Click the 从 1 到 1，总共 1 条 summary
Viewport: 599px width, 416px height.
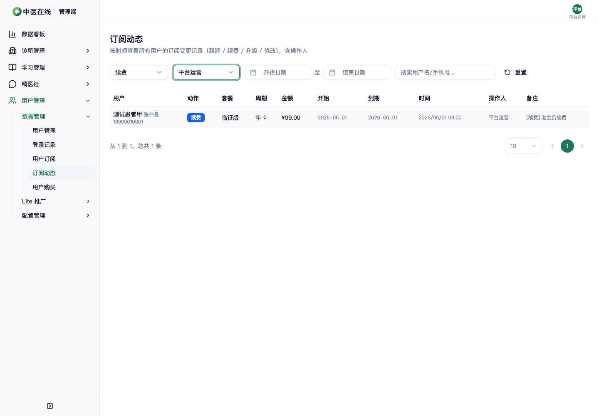pyautogui.click(x=136, y=146)
